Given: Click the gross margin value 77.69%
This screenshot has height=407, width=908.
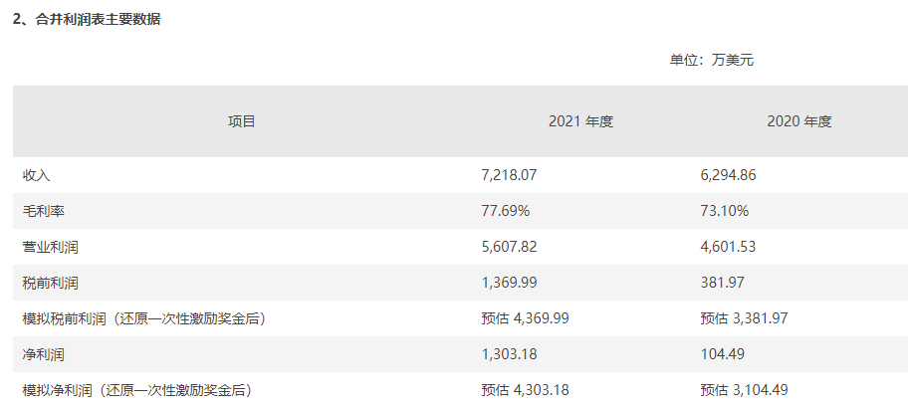Looking at the screenshot, I should pos(506,211).
